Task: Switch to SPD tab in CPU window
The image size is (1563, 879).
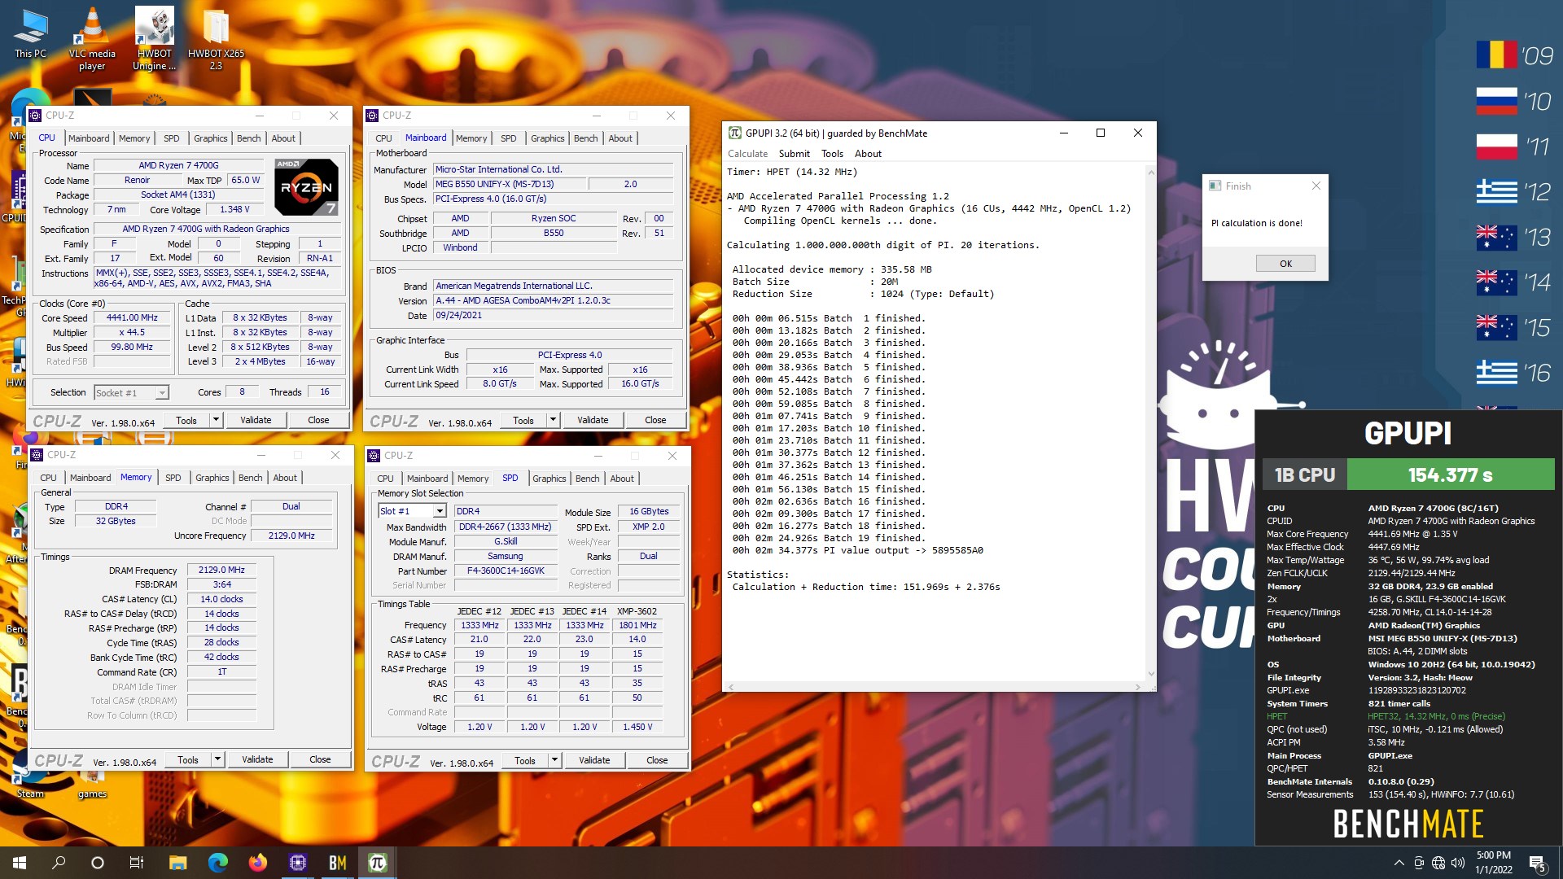Action: coord(171,138)
